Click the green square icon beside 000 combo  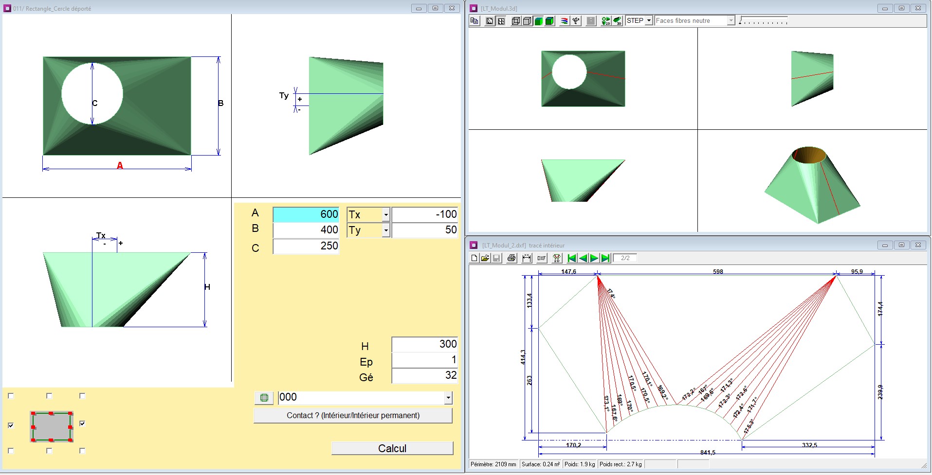pyautogui.click(x=264, y=398)
